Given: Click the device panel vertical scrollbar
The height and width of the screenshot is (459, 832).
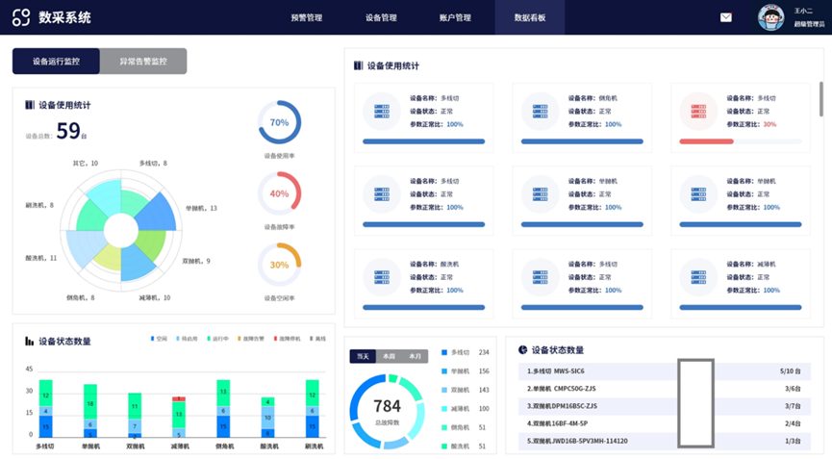Looking at the screenshot, I should (x=820, y=101).
